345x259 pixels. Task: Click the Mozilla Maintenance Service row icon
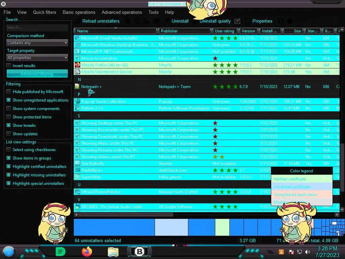[x=77, y=71]
